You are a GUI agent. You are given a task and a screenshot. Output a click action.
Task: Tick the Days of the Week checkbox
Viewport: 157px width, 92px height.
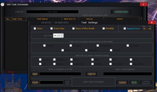tap(73, 28)
